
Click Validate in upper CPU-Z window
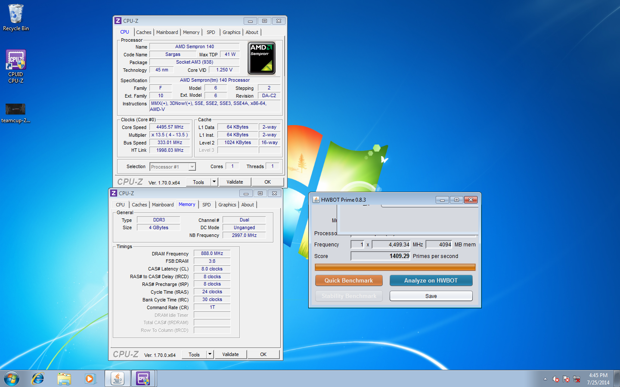[235, 182]
